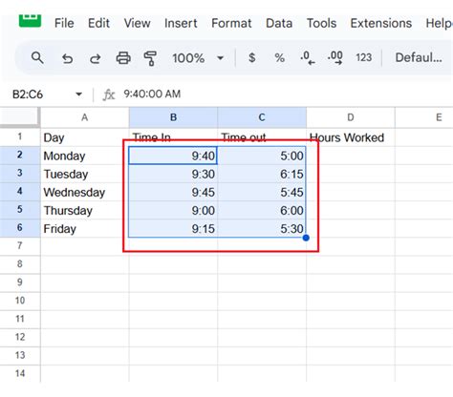Click the undo arrow icon
This screenshot has width=453, height=397.
tap(67, 58)
